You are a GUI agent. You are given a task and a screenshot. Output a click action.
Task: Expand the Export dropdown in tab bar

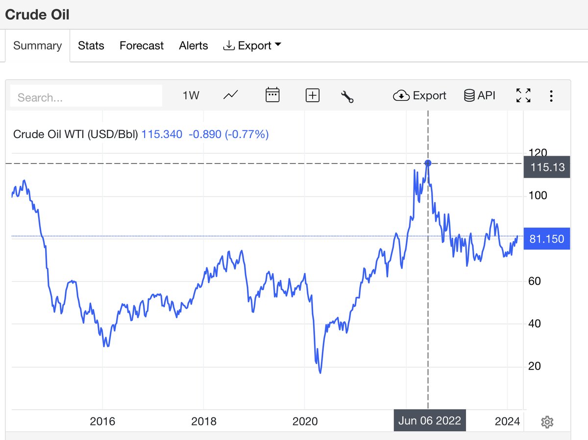(x=252, y=46)
